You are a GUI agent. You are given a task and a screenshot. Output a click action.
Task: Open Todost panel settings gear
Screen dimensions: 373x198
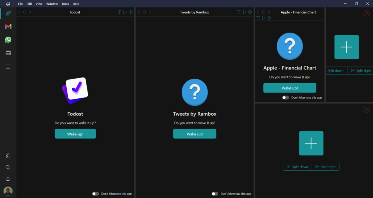(x=131, y=12)
